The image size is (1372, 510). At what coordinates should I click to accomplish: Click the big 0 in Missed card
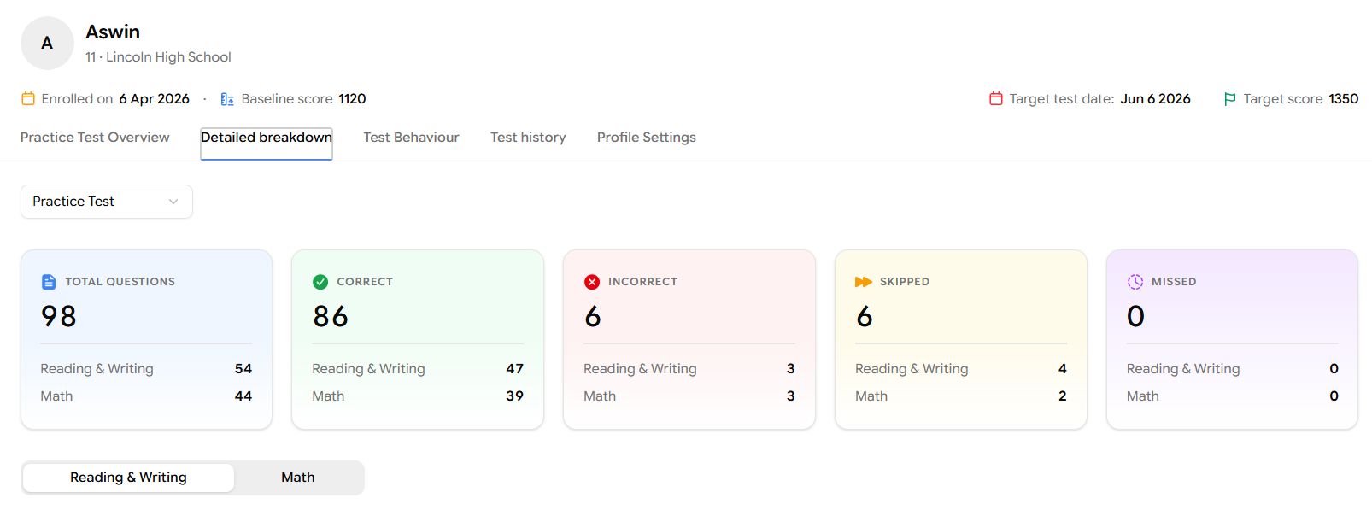(x=1135, y=317)
